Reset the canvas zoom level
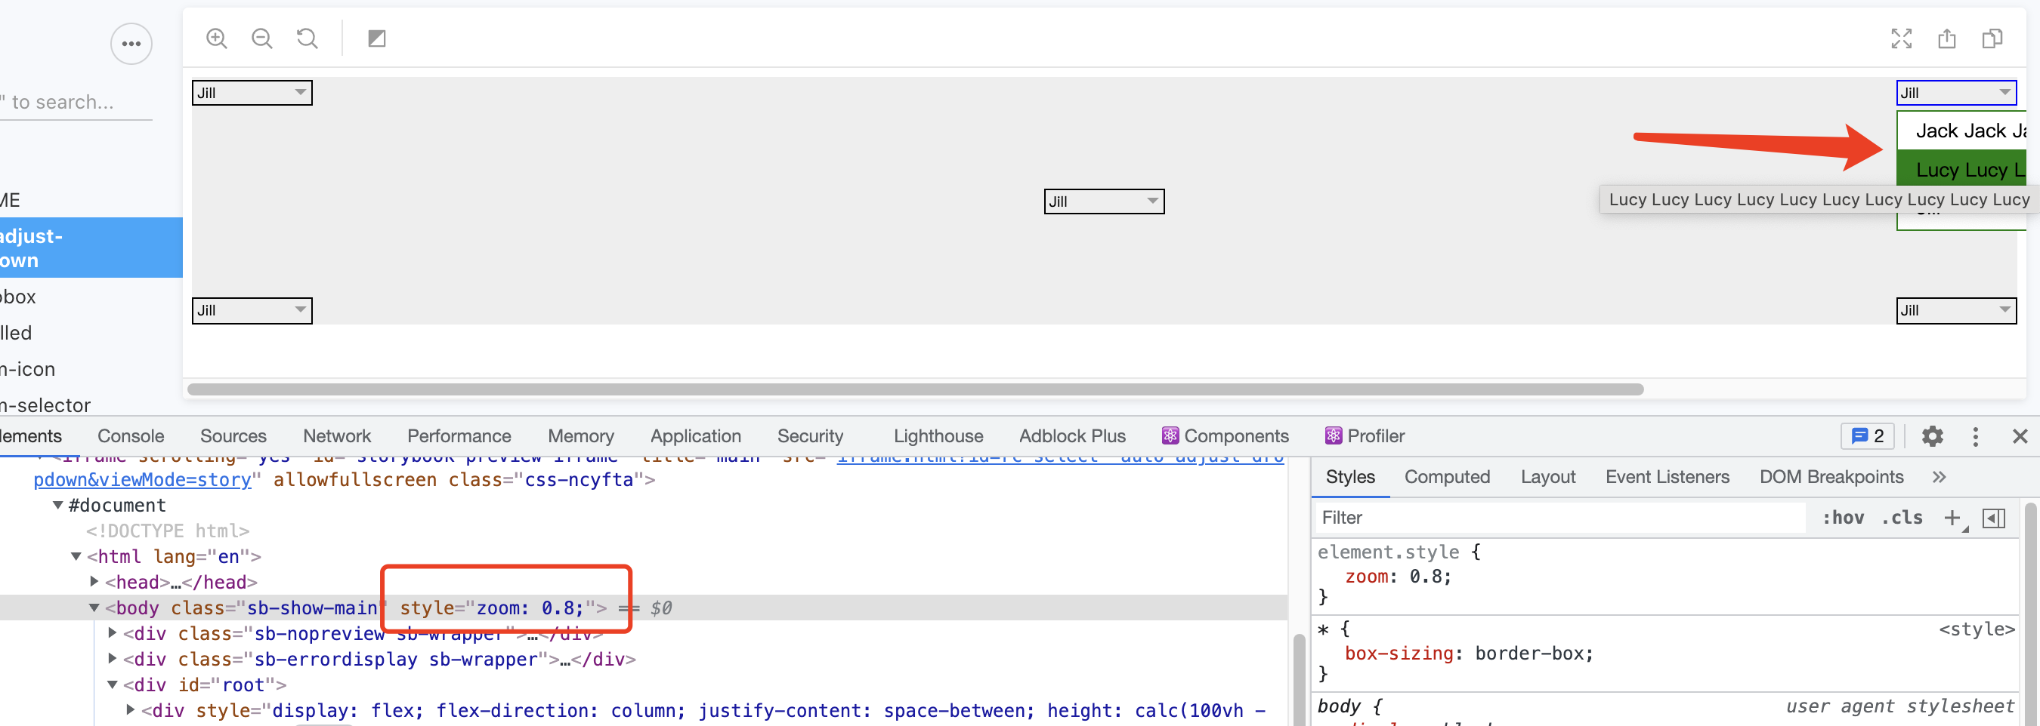 pyautogui.click(x=307, y=38)
